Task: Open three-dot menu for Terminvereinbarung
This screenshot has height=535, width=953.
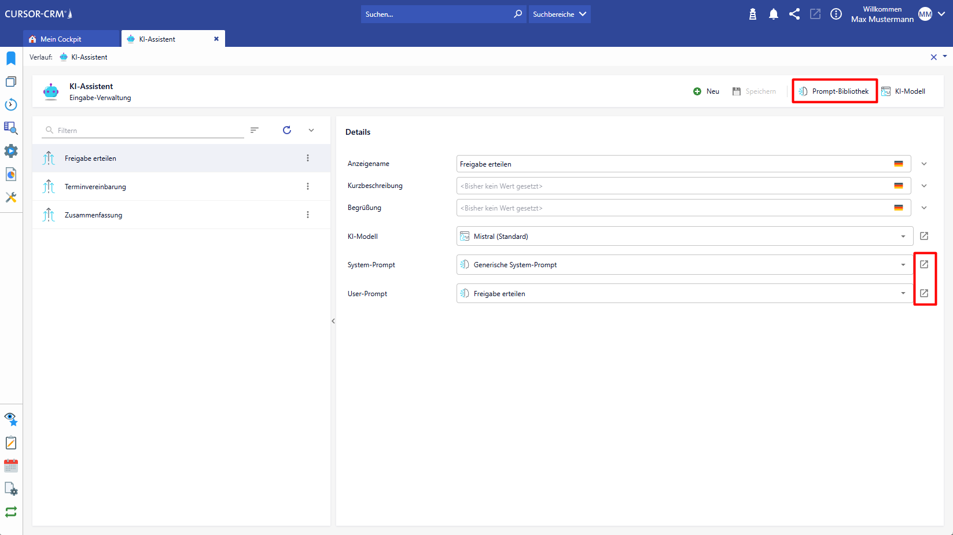Action: pos(308,186)
